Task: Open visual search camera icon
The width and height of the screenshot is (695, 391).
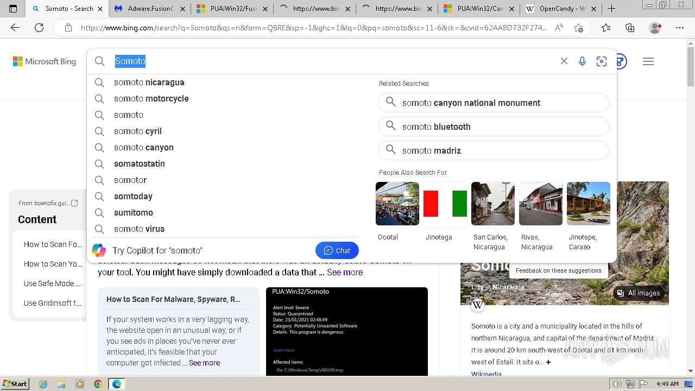Action: 601,61
